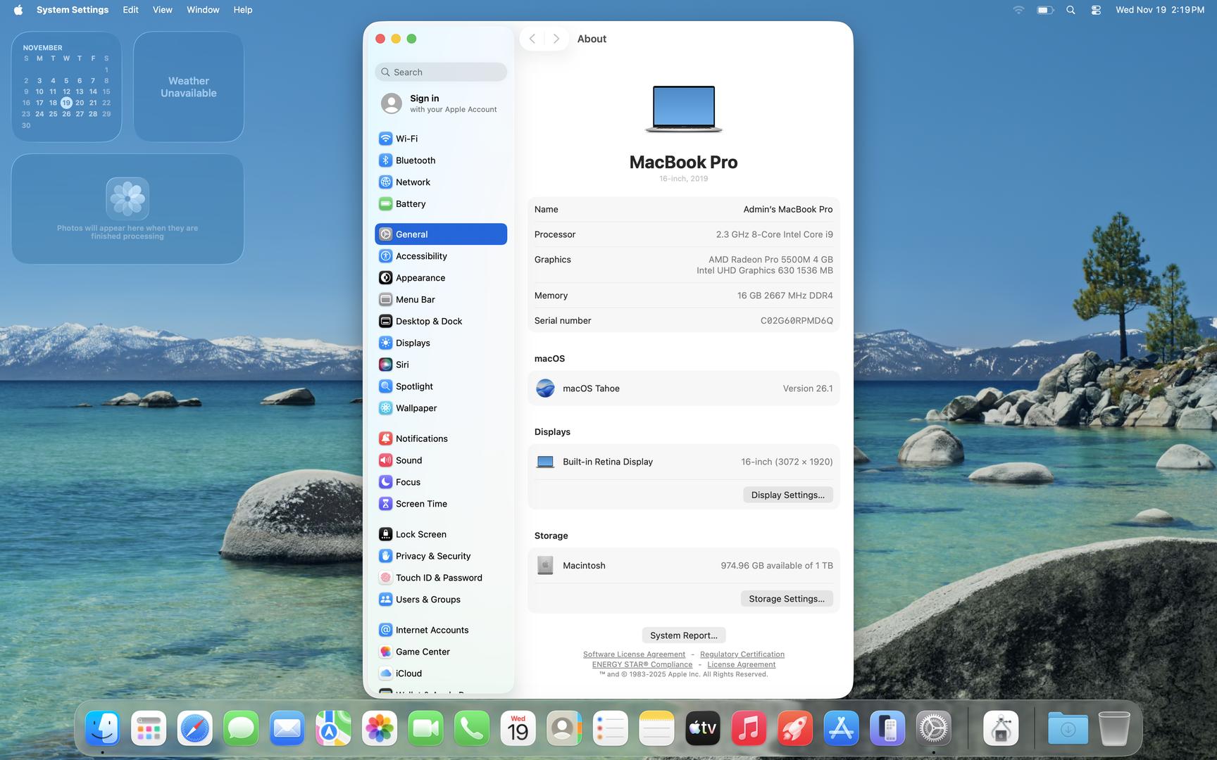This screenshot has height=760, width=1217.
Task: Open the View menu
Action: tap(162, 10)
